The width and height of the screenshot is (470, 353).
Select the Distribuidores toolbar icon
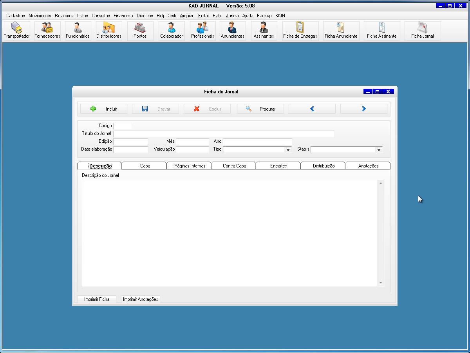point(108,31)
